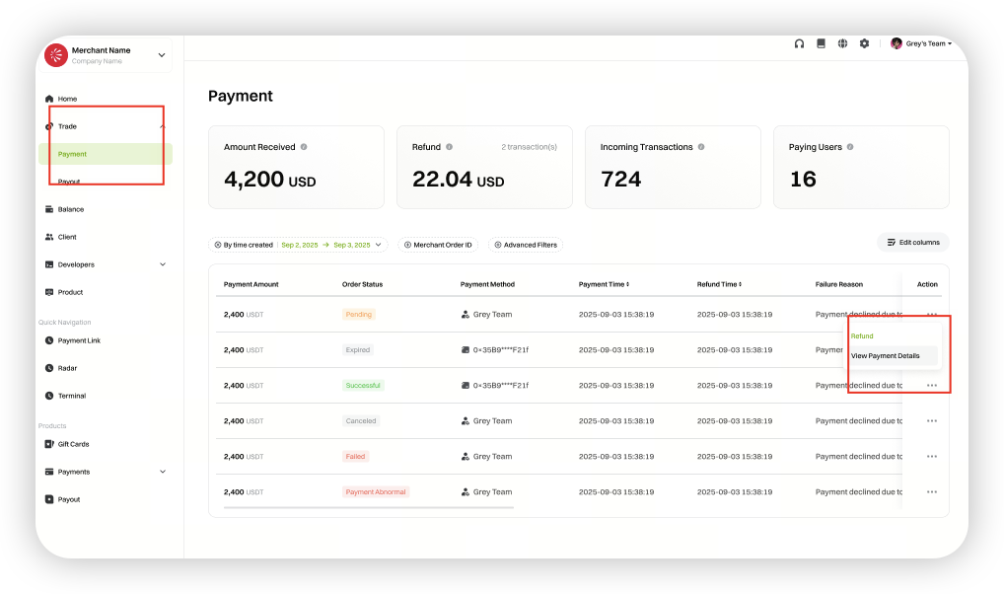The width and height of the screenshot is (1004, 594).
Task: Click the info icon beside Amount Received
Action: pos(304,147)
